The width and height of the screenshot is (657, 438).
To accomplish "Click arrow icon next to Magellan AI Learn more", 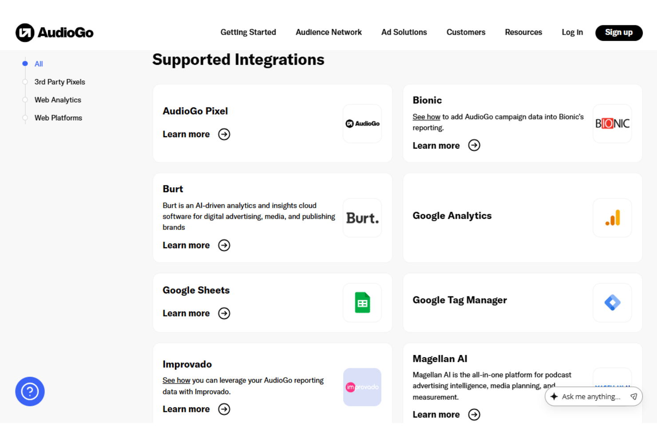I will point(474,414).
